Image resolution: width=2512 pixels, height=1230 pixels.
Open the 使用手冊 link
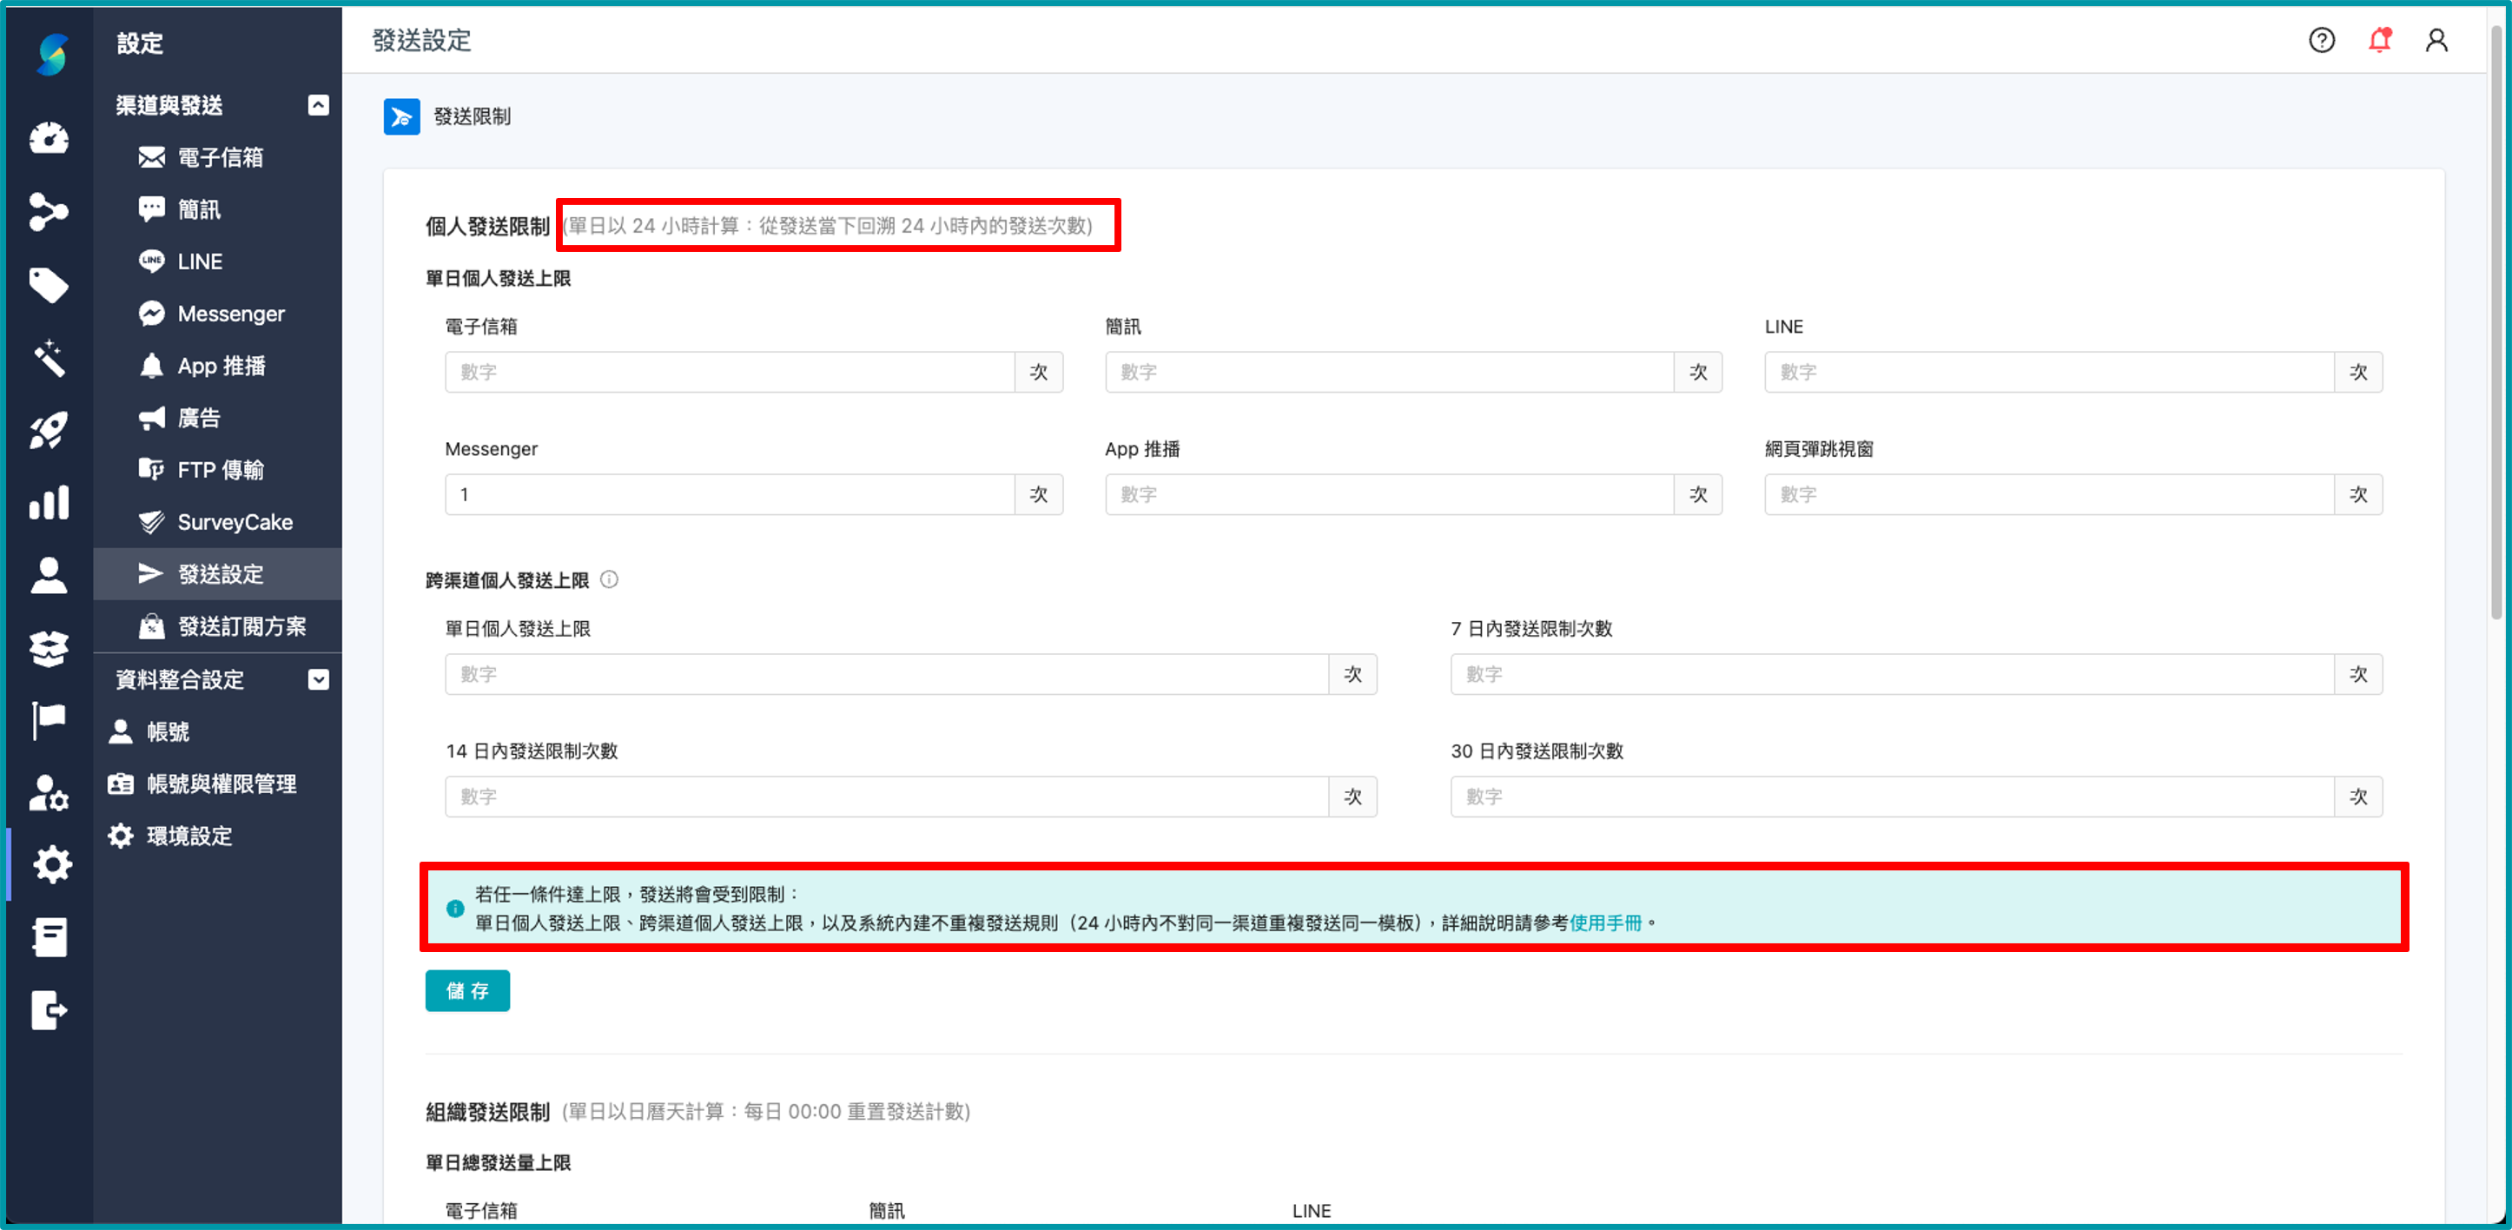click(1607, 923)
